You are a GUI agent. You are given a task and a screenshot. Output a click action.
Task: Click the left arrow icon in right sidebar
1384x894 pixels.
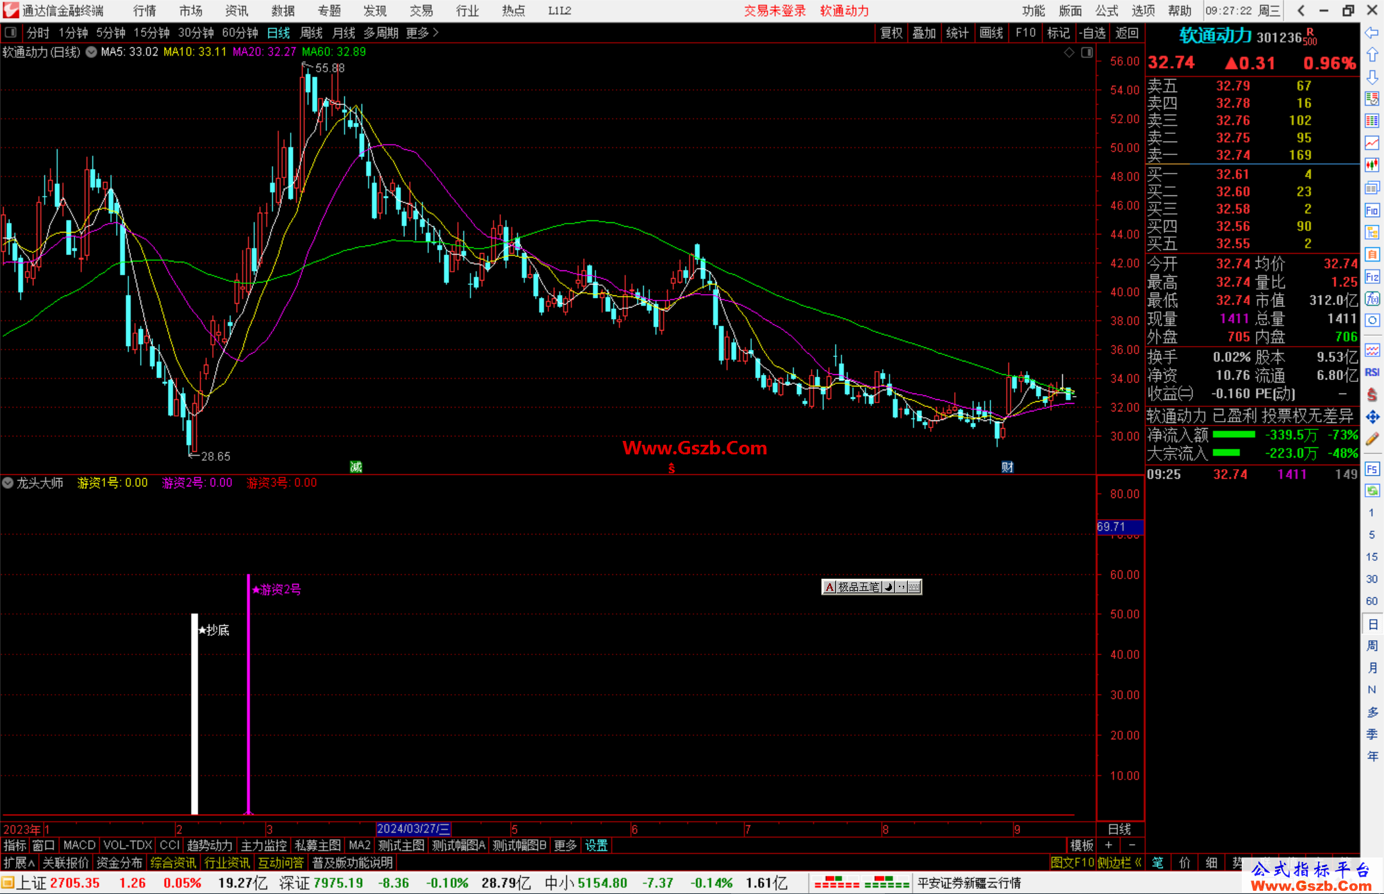[1372, 33]
